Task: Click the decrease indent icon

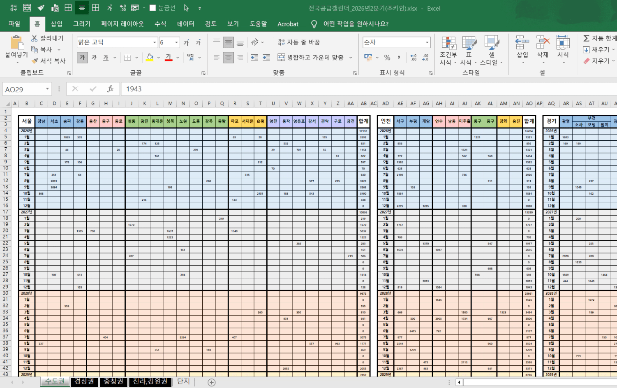Action: [x=254, y=58]
